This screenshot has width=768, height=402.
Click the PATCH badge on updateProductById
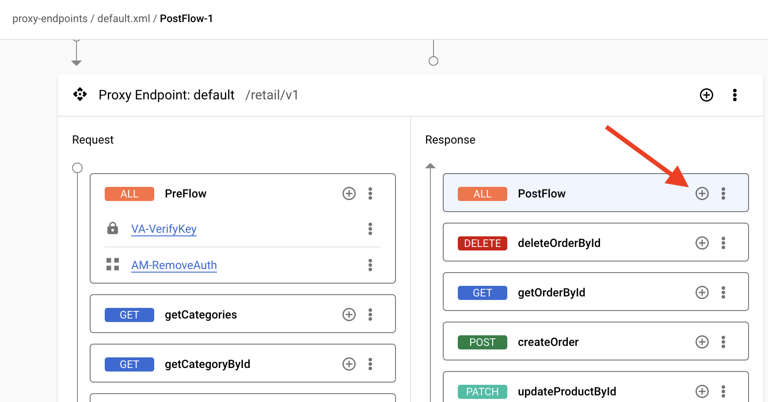[483, 392]
